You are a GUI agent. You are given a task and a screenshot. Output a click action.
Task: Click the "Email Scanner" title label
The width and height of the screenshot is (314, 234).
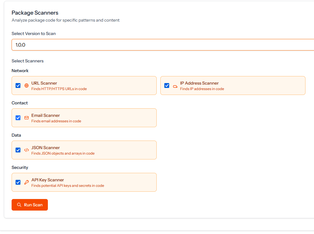[45, 115]
